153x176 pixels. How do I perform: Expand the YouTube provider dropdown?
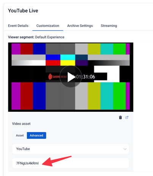pos(71,149)
